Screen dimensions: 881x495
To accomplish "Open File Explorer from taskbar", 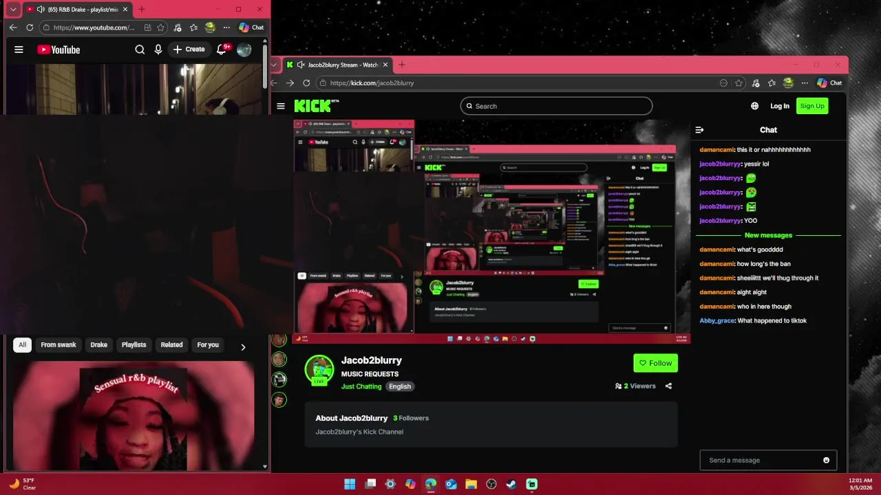I will (x=471, y=484).
